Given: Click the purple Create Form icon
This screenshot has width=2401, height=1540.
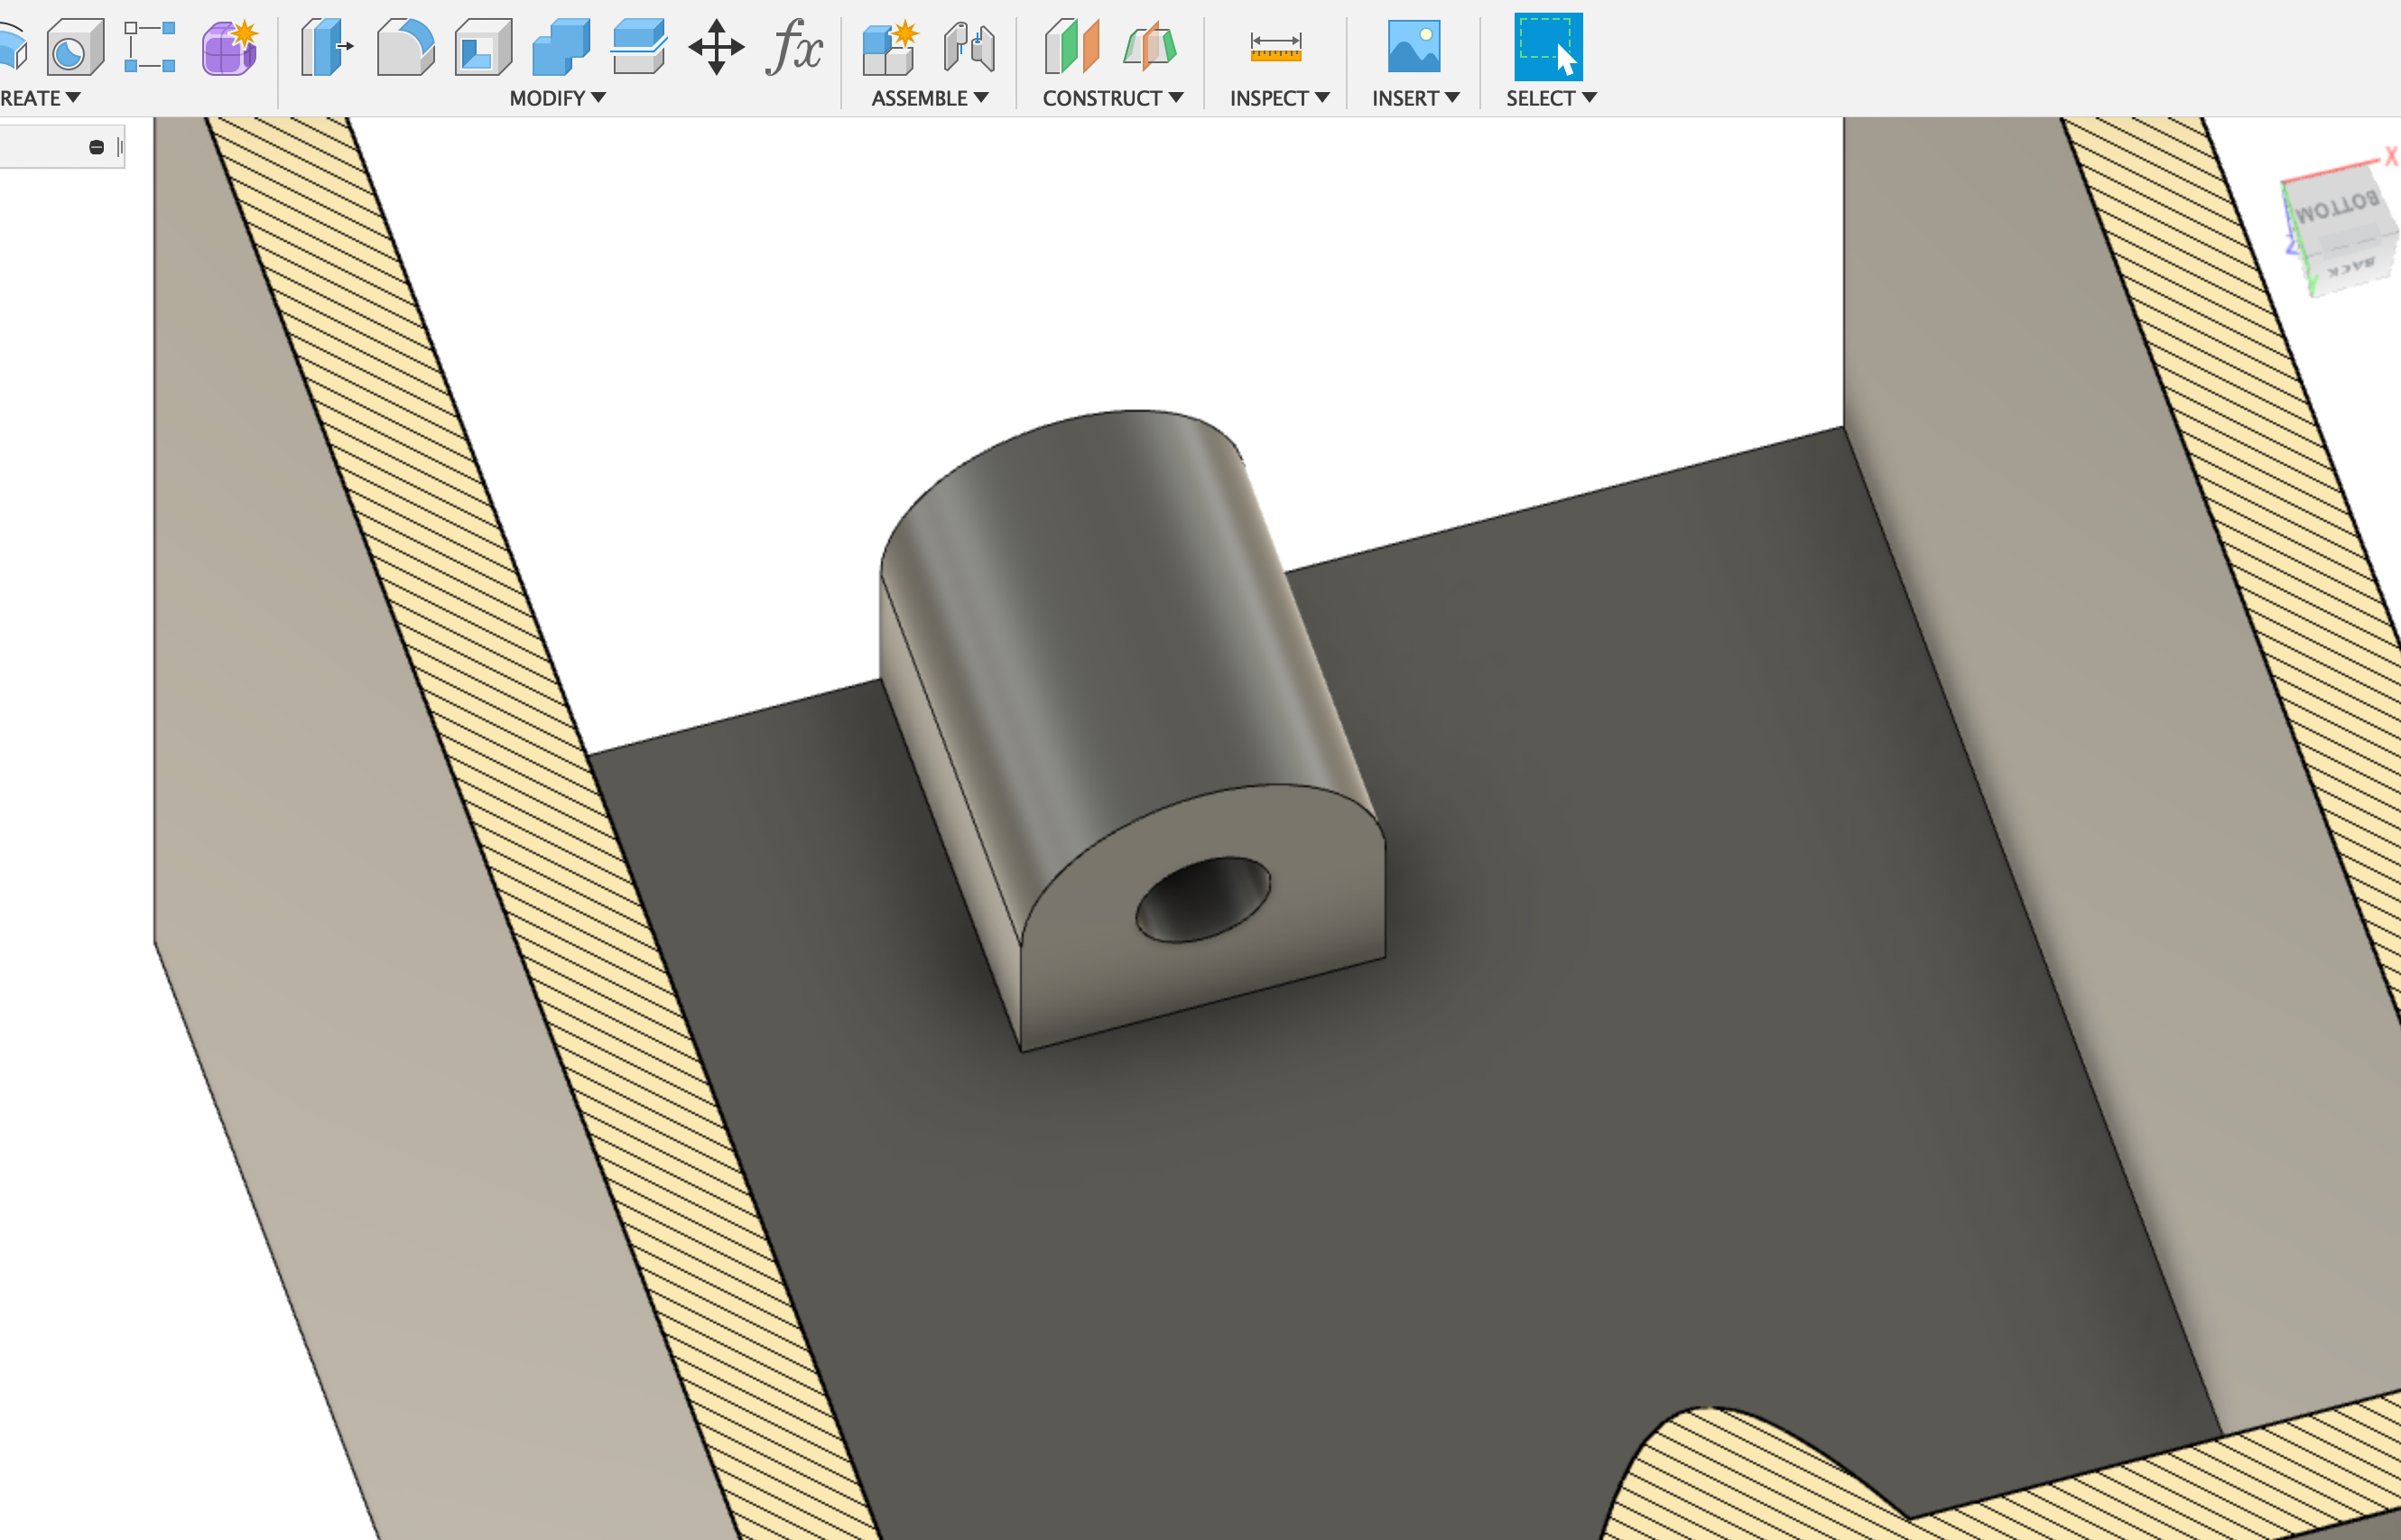Looking at the screenshot, I should tap(230, 47).
